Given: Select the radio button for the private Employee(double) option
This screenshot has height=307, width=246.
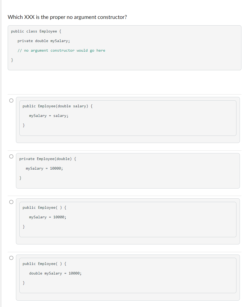Looking at the screenshot, I should click(11, 156).
